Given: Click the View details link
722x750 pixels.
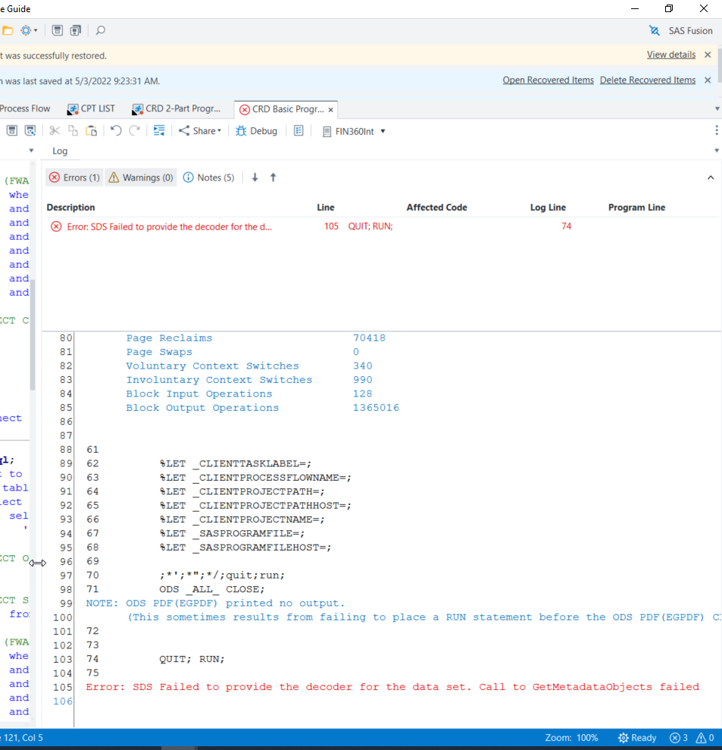Looking at the screenshot, I should click(x=670, y=55).
